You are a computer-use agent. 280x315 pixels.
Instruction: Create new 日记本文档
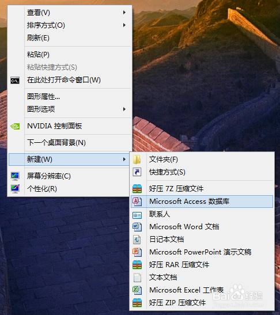coord(202,239)
